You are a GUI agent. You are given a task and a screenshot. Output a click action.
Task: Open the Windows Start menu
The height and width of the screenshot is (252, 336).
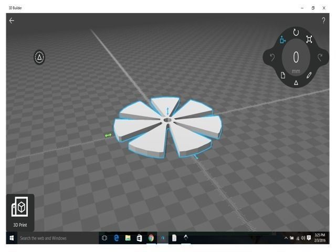tap(12, 238)
